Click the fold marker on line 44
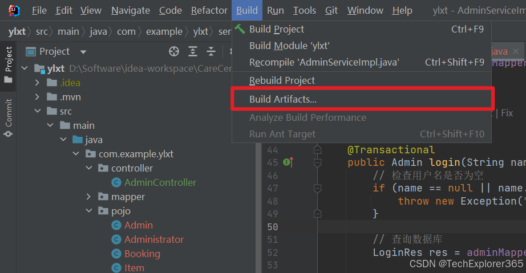 click(x=317, y=150)
